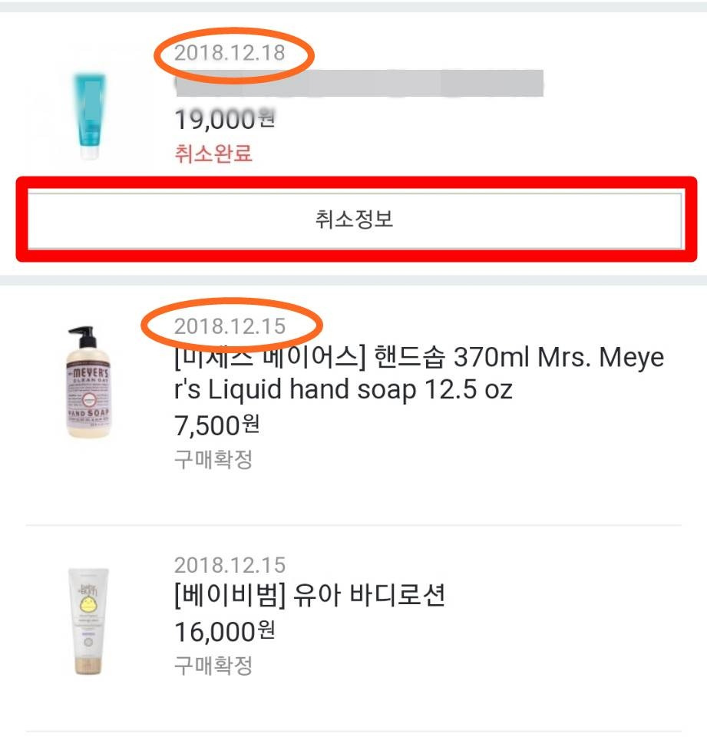
Task: Click the hand soap order date 2018.12.15
Action: pyautogui.click(x=230, y=326)
